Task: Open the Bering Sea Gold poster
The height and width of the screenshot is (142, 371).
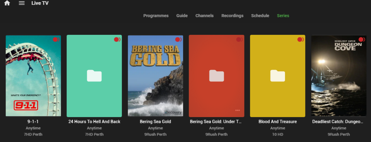Action: coord(155,76)
